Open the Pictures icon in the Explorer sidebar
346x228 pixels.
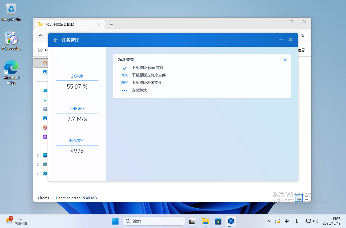pyautogui.click(x=45, y=118)
